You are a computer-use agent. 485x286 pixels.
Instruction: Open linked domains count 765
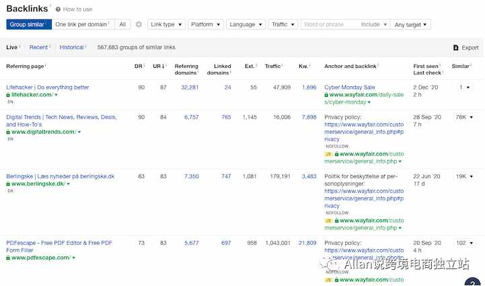click(226, 117)
